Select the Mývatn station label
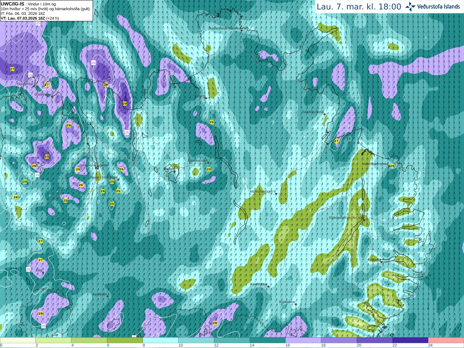Image resolution: width=464 pixels, height=348 pixels. [169, 169]
